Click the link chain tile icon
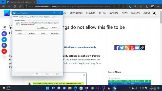The height and width of the screenshot is (91, 162). (142, 48)
